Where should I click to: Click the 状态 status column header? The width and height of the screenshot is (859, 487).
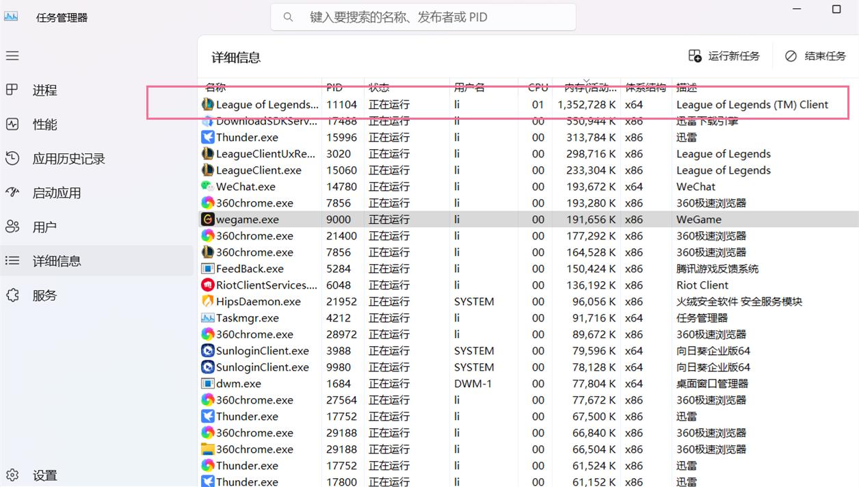(377, 87)
